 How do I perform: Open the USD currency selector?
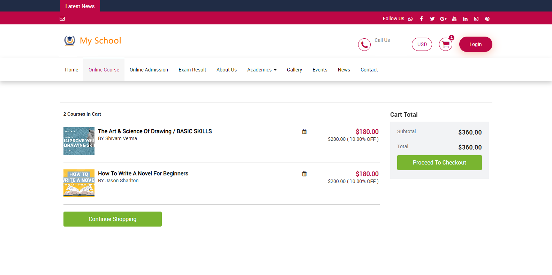tap(422, 44)
